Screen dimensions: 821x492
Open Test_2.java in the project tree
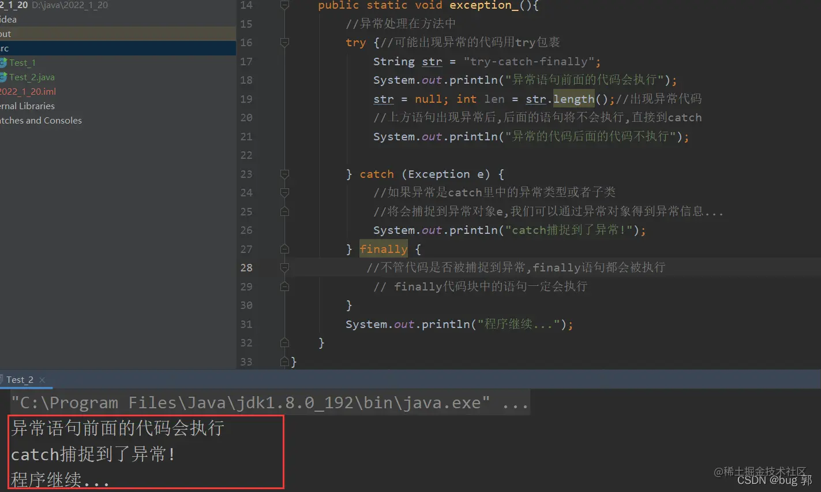pos(32,77)
